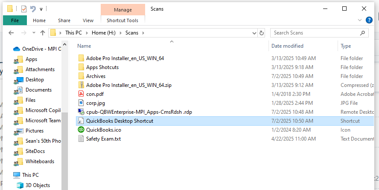Screen dimensions: 379x190
Task: Select OneDrive - MPI in navigation pane
Action: (37, 49)
